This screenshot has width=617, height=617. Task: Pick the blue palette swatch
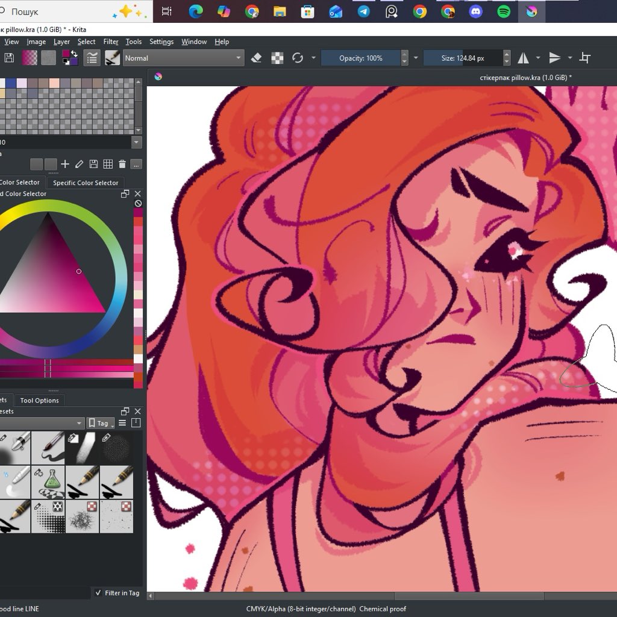[11, 83]
